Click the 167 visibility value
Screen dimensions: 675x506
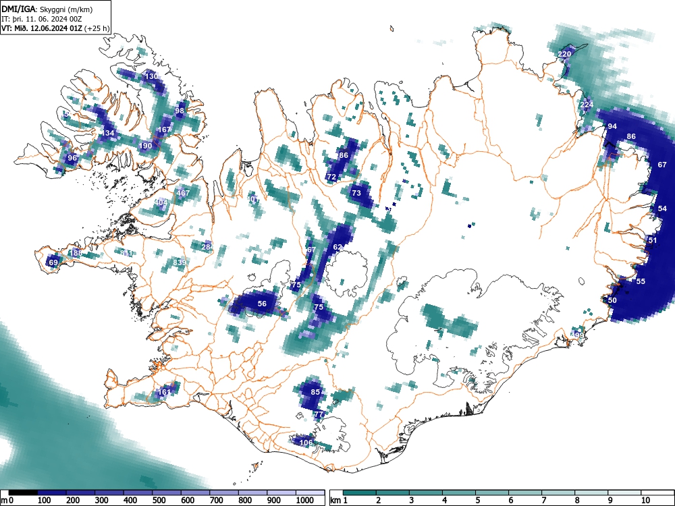pos(164,130)
